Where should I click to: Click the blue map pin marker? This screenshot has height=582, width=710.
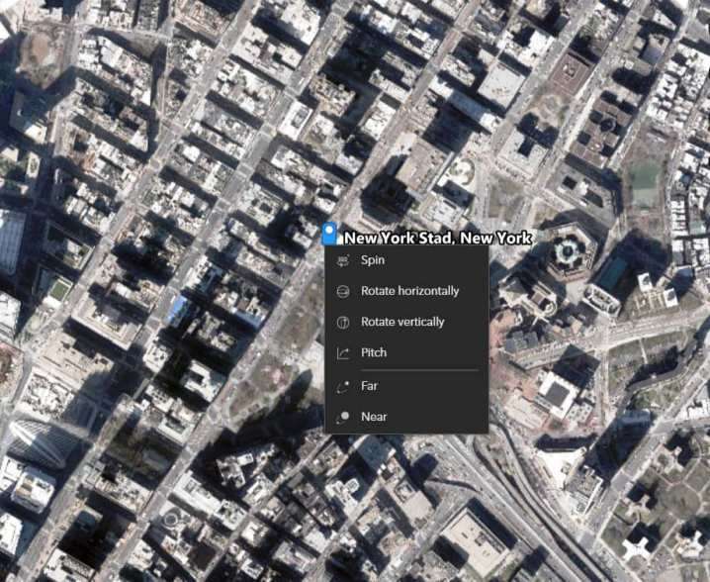tap(329, 234)
